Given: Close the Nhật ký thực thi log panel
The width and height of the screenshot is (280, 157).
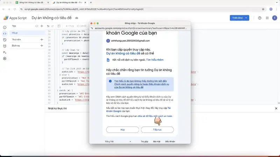Looking at the screenshot, I should click(276, 109).
